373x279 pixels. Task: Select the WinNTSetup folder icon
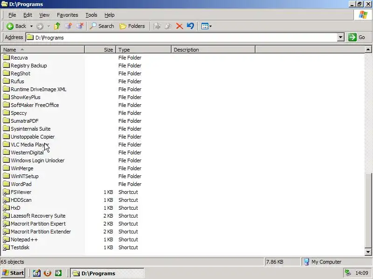coord(7,176)
